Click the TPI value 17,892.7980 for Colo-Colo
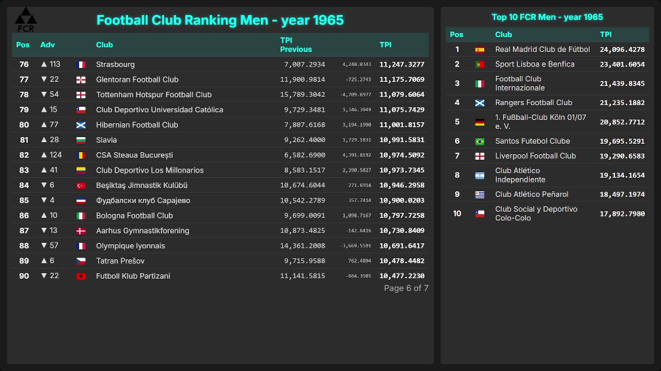The height and width of the screenshot is (371, 661). [622, 213]
